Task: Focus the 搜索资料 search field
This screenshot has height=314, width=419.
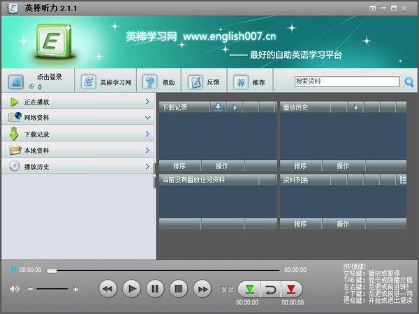Action: pyautogui.click(x=347, y=82)
